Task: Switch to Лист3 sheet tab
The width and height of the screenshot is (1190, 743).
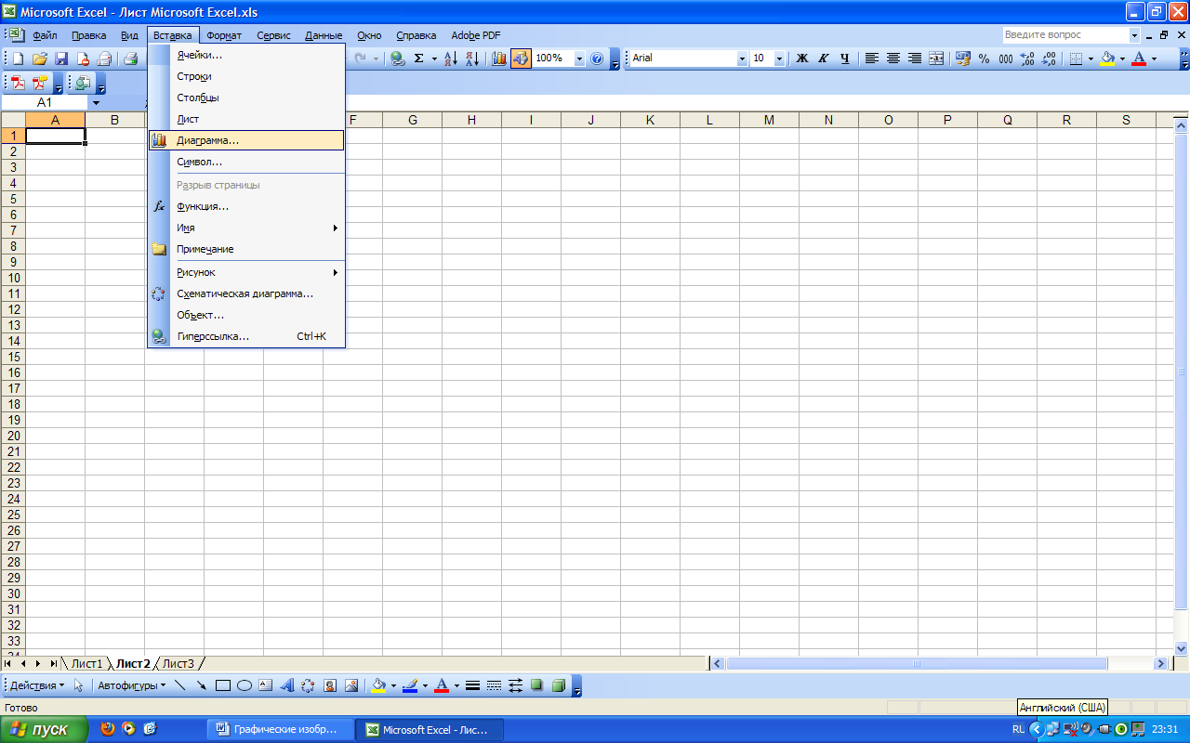Action: click(178, 663)
